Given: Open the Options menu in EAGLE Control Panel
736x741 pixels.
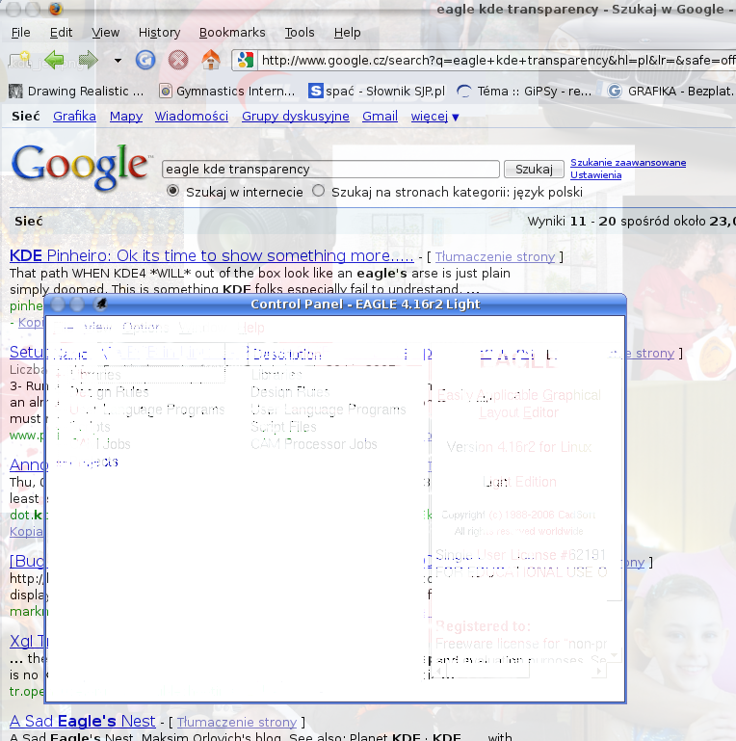Looking at the screenshot, I should point(145,327).
